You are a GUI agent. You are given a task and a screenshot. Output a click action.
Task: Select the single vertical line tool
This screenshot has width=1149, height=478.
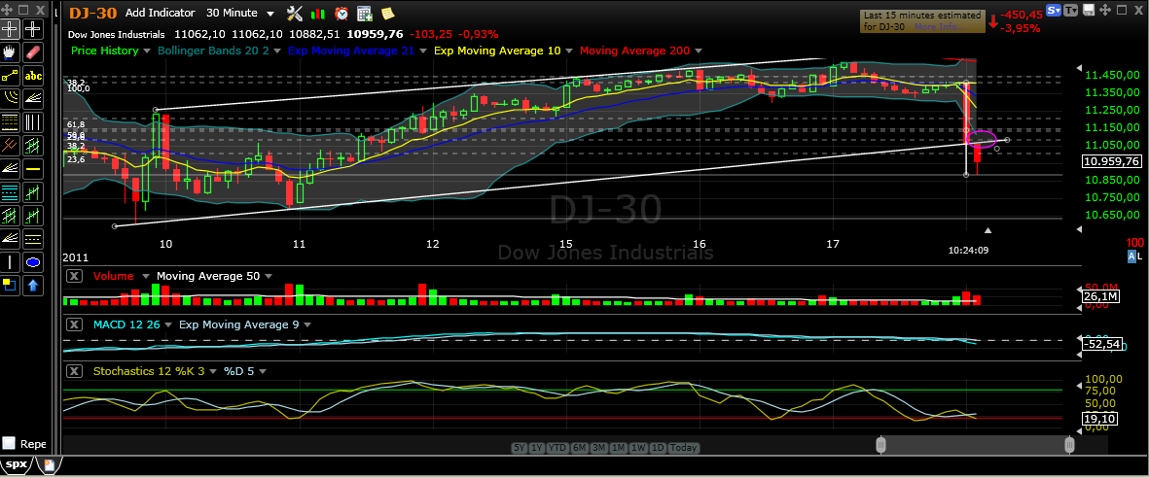click(x=10, y=262)
